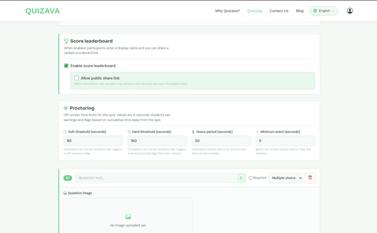Click the Hard threshold shield icon
This screenshot has height=233, width=377.
pyautogui.click(x=129, y=132)
